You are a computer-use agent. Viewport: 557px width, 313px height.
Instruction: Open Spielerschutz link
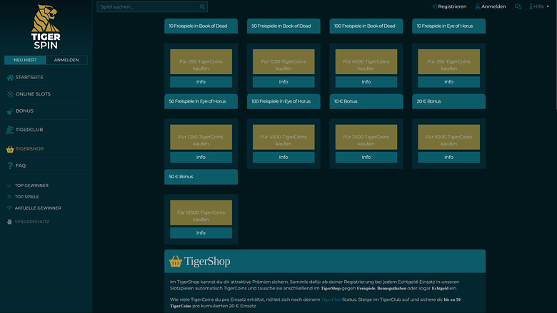[x=32, y=222]
